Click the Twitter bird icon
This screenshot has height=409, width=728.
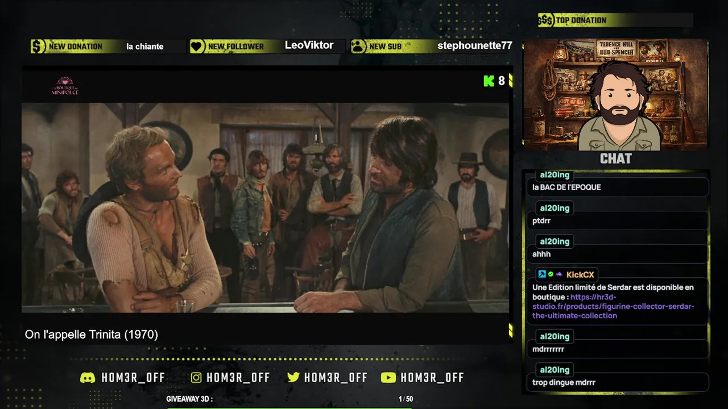click(293, 378)
